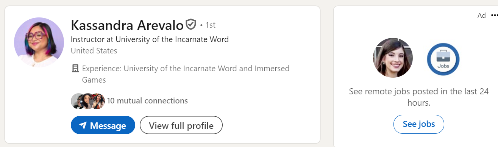Click the first mutual connection avatar

click(x=77, y=101)
